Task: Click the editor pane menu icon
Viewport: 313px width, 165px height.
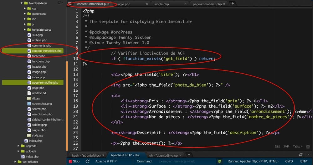Action: 70,4
